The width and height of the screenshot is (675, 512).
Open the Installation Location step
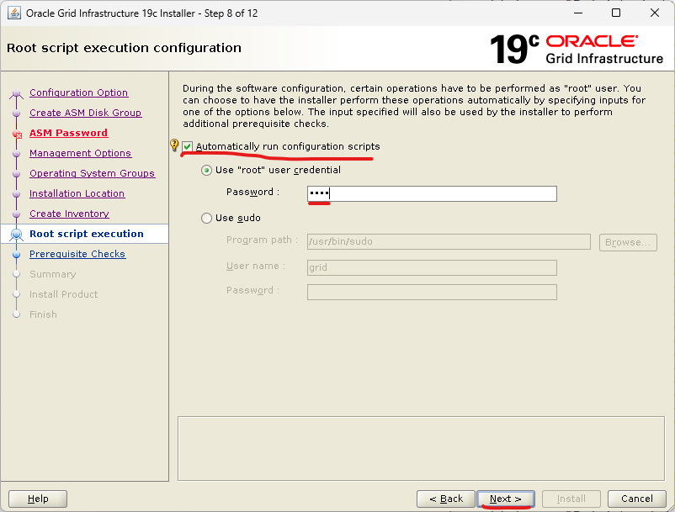77,193
